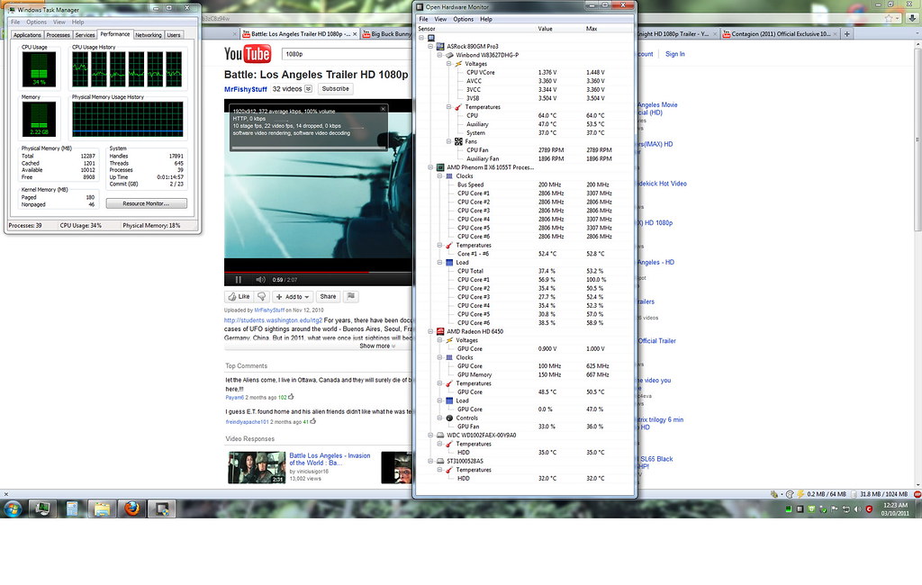Collapse the AMD Phenom II processor node
The image size is (922, 585).
pos(430,167)
